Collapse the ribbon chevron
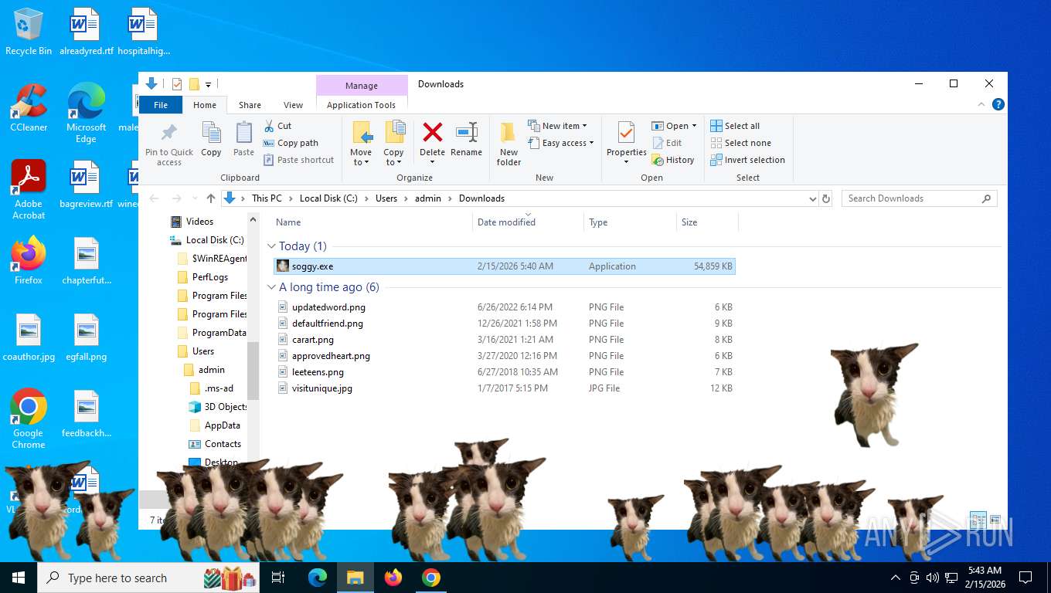 click(x=982, y=105)
